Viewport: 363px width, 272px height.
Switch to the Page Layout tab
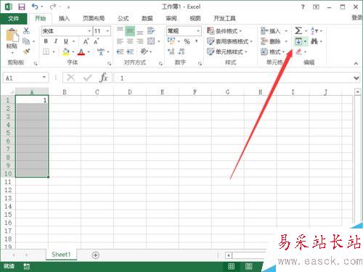coord(94,18)
